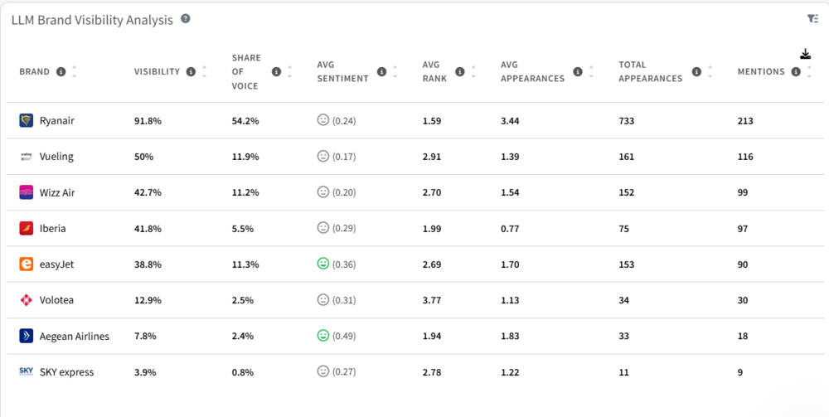Show info tooltip for Avg Rank column
Viewport: 829px width, 417px height.
pyautogui.click(x=459, y=71)
